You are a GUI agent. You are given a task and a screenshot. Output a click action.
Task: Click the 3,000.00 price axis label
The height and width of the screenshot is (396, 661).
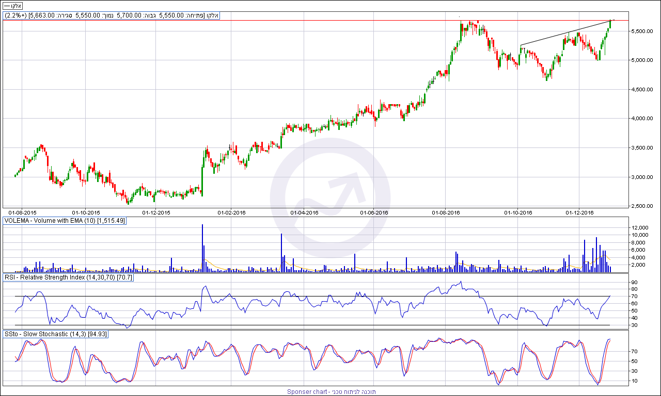tap(642, 177)
